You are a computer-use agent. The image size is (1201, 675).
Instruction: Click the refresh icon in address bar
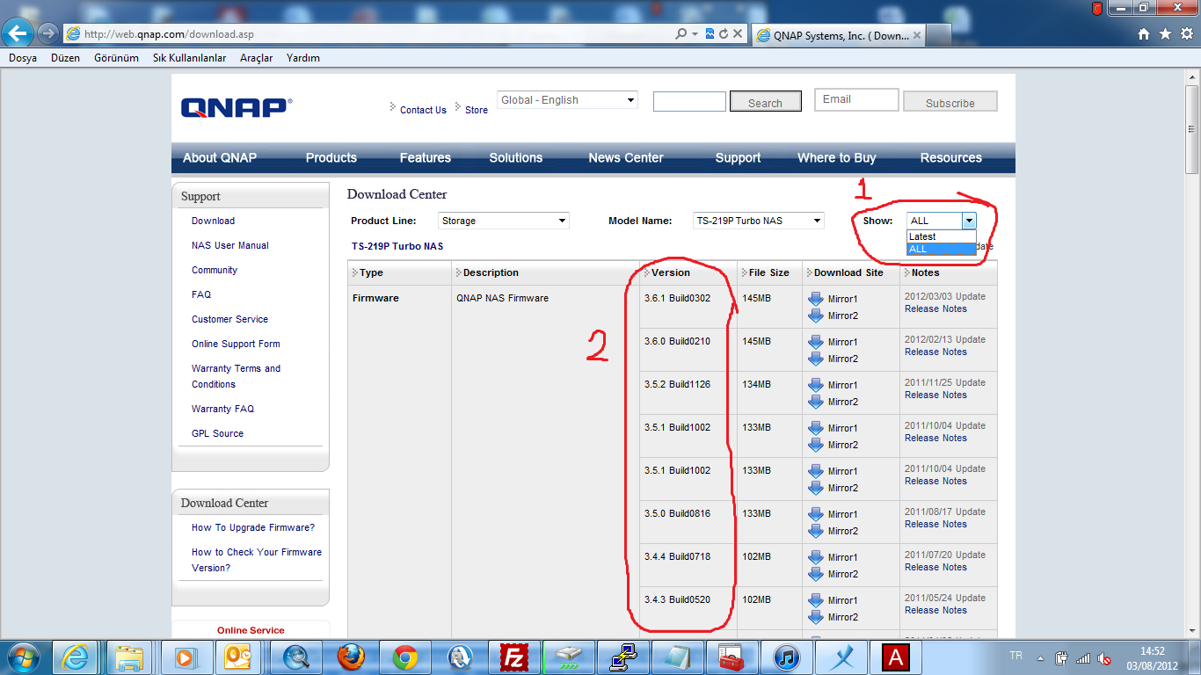pyautogui.click(x=724, y=34)
